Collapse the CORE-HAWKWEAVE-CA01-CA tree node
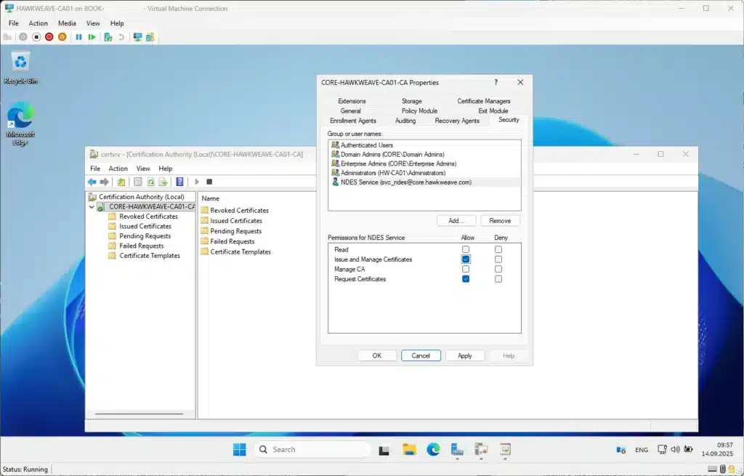The height and width of the screenshot is (476, 744). coord(92,207)
